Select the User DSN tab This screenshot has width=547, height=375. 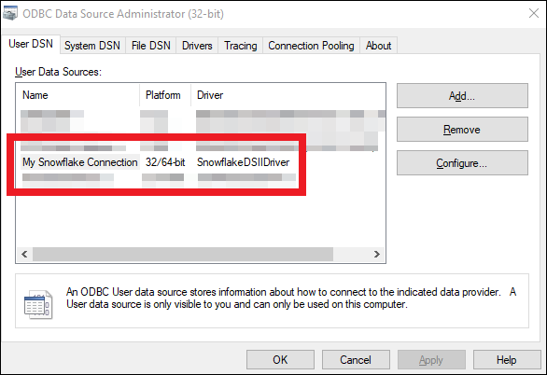[x=31, y=44]
